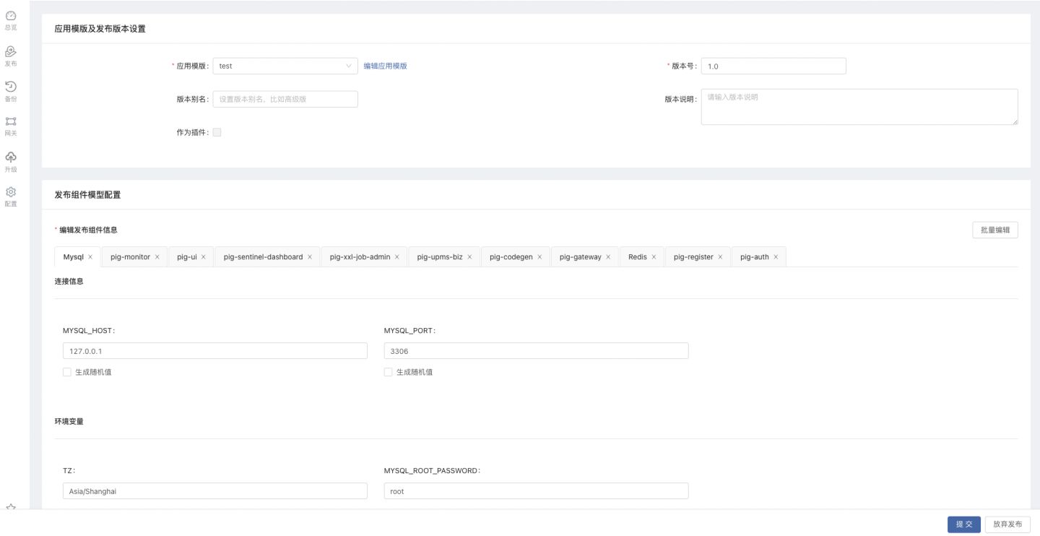Click the 连接信息 section heading
1040x536 pixels.
click(x=69, y=281)
